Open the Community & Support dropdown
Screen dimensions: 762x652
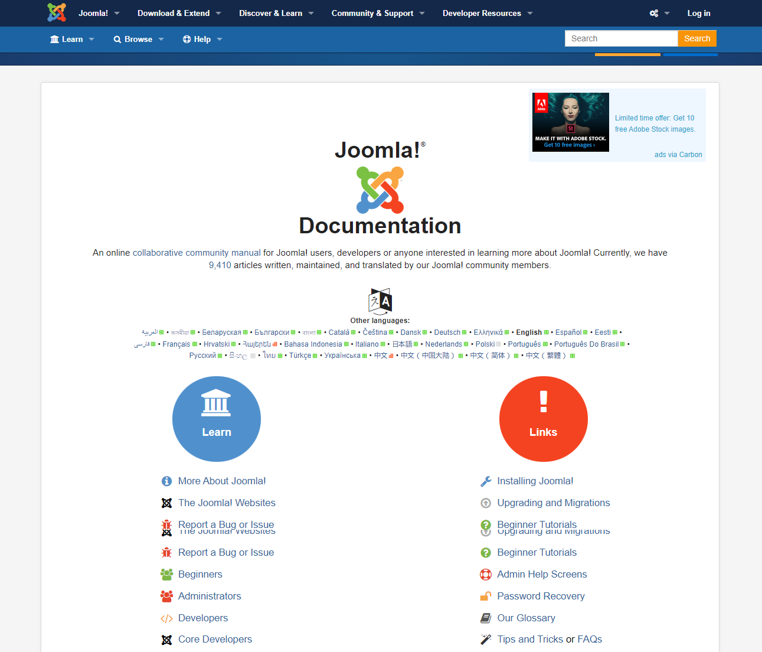[378, 13]
